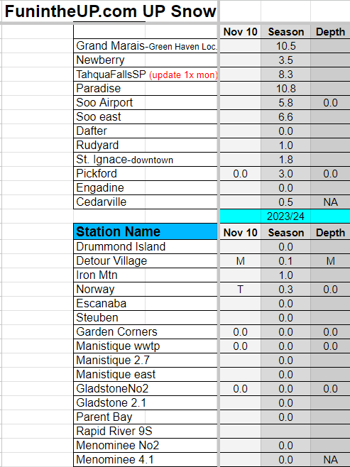Select the Manistique wwtp station cell
This screenshot has height=467, width=350.
click(x=146, y=346)
